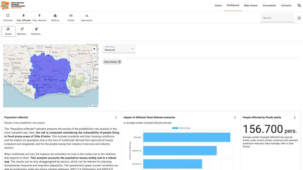Click the Scénario-3 bar in chart
Image resolution: width=303 pixels, height=170 pixels.
coord(180,151)
